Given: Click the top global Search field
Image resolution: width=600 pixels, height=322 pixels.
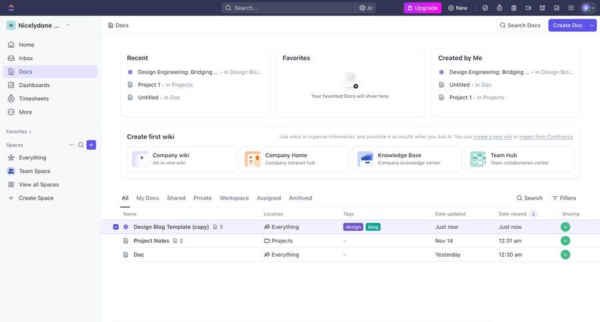Looking at the screenshot, I should (x=289, y=7).
